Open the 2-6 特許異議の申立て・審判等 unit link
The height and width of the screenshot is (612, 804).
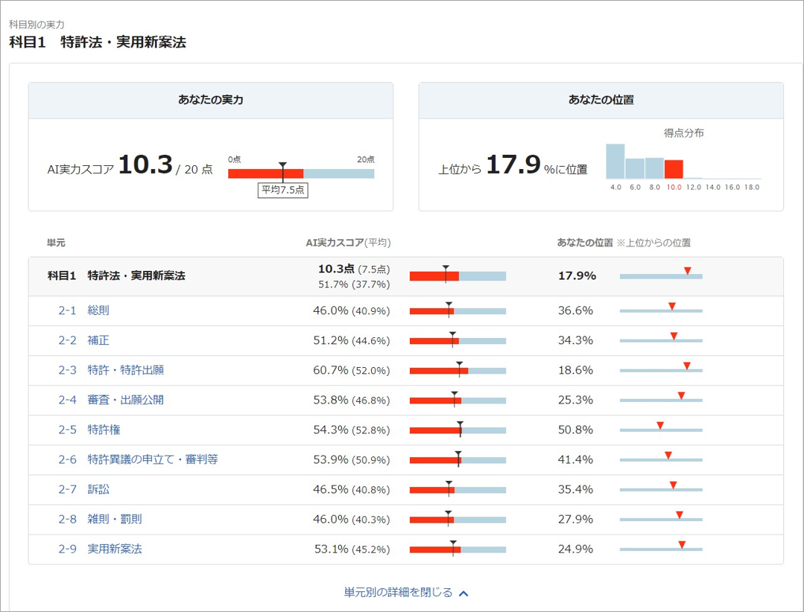(x=138, y=459)
